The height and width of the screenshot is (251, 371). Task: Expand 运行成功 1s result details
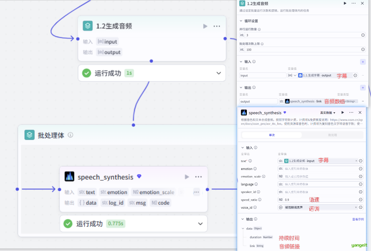(x=219, y=73)
